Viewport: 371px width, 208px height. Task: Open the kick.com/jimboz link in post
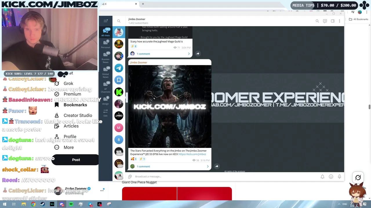click(192, 154)
